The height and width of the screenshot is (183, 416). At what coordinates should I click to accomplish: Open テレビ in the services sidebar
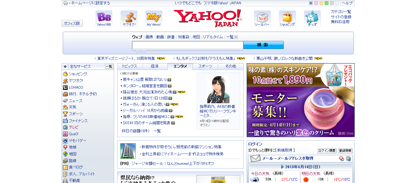[73, 127]
